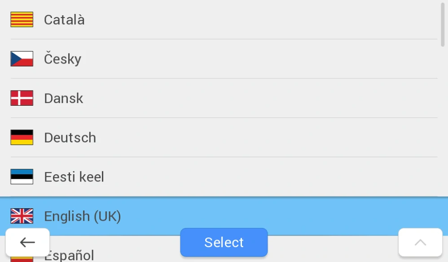The image size is (448, 262).
Task: Choose Català from the language list
Action: pyautogui.click(x=64, y=20)
